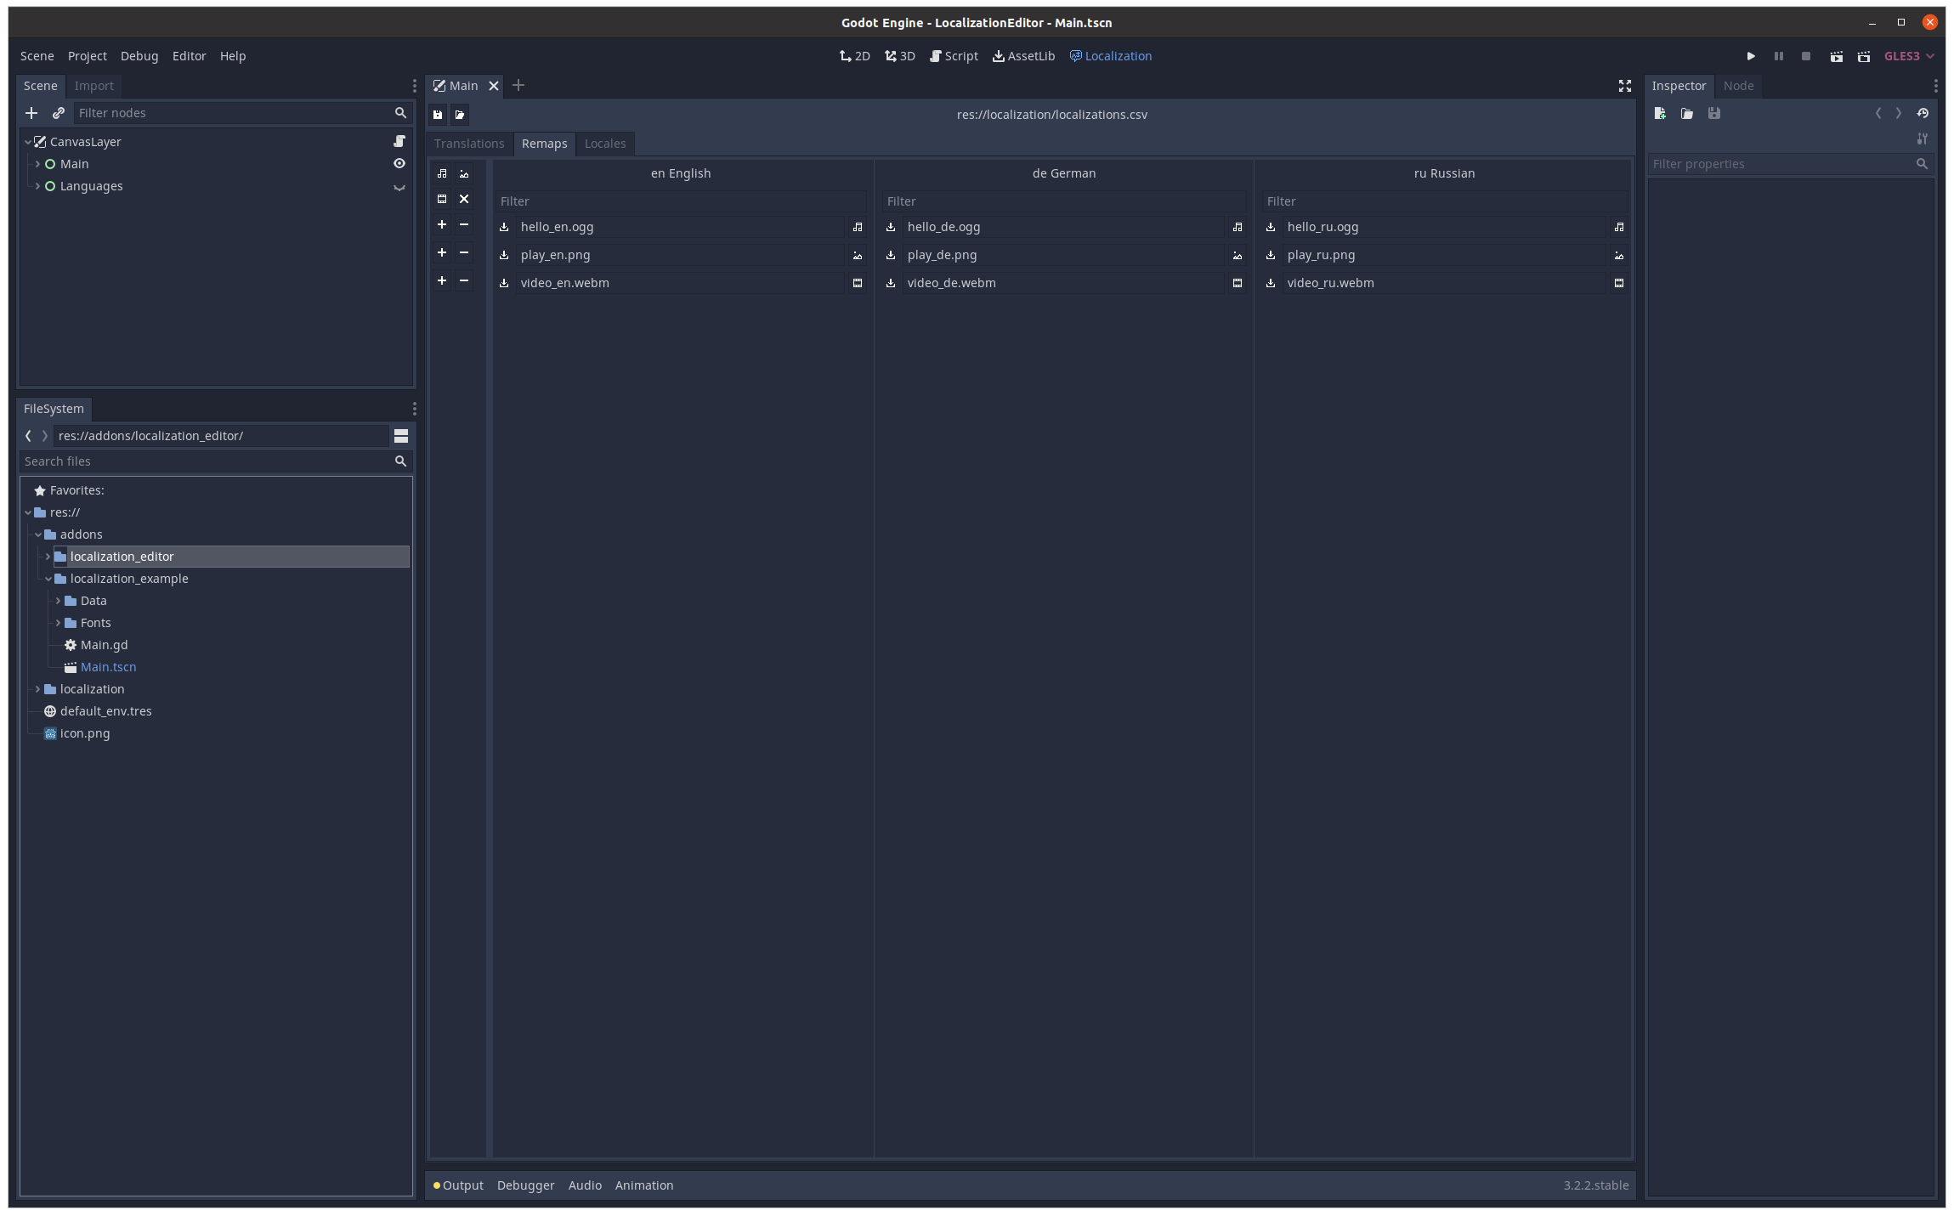The height and width of the screenshot is (1216, 1954).
Task: Add remap via plus in play_en.png row
Action: click(x=442, y=252)
